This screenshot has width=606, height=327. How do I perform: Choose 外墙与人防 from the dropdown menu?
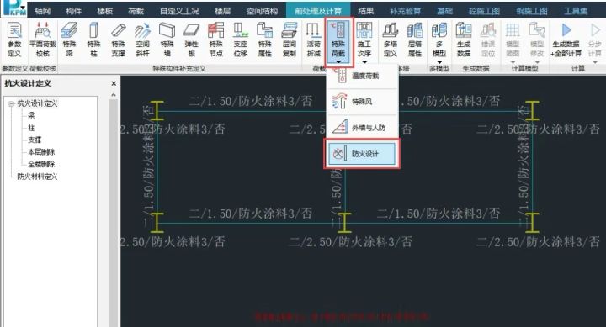point(363,128)
